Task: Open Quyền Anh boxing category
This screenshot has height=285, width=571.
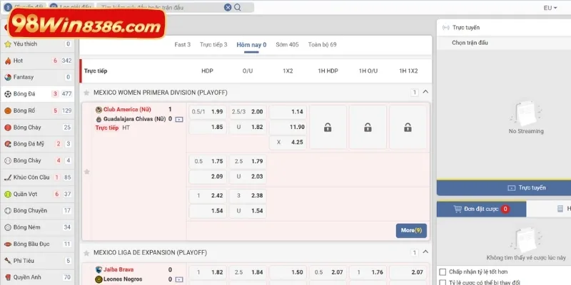Action: tap(37, 277)
